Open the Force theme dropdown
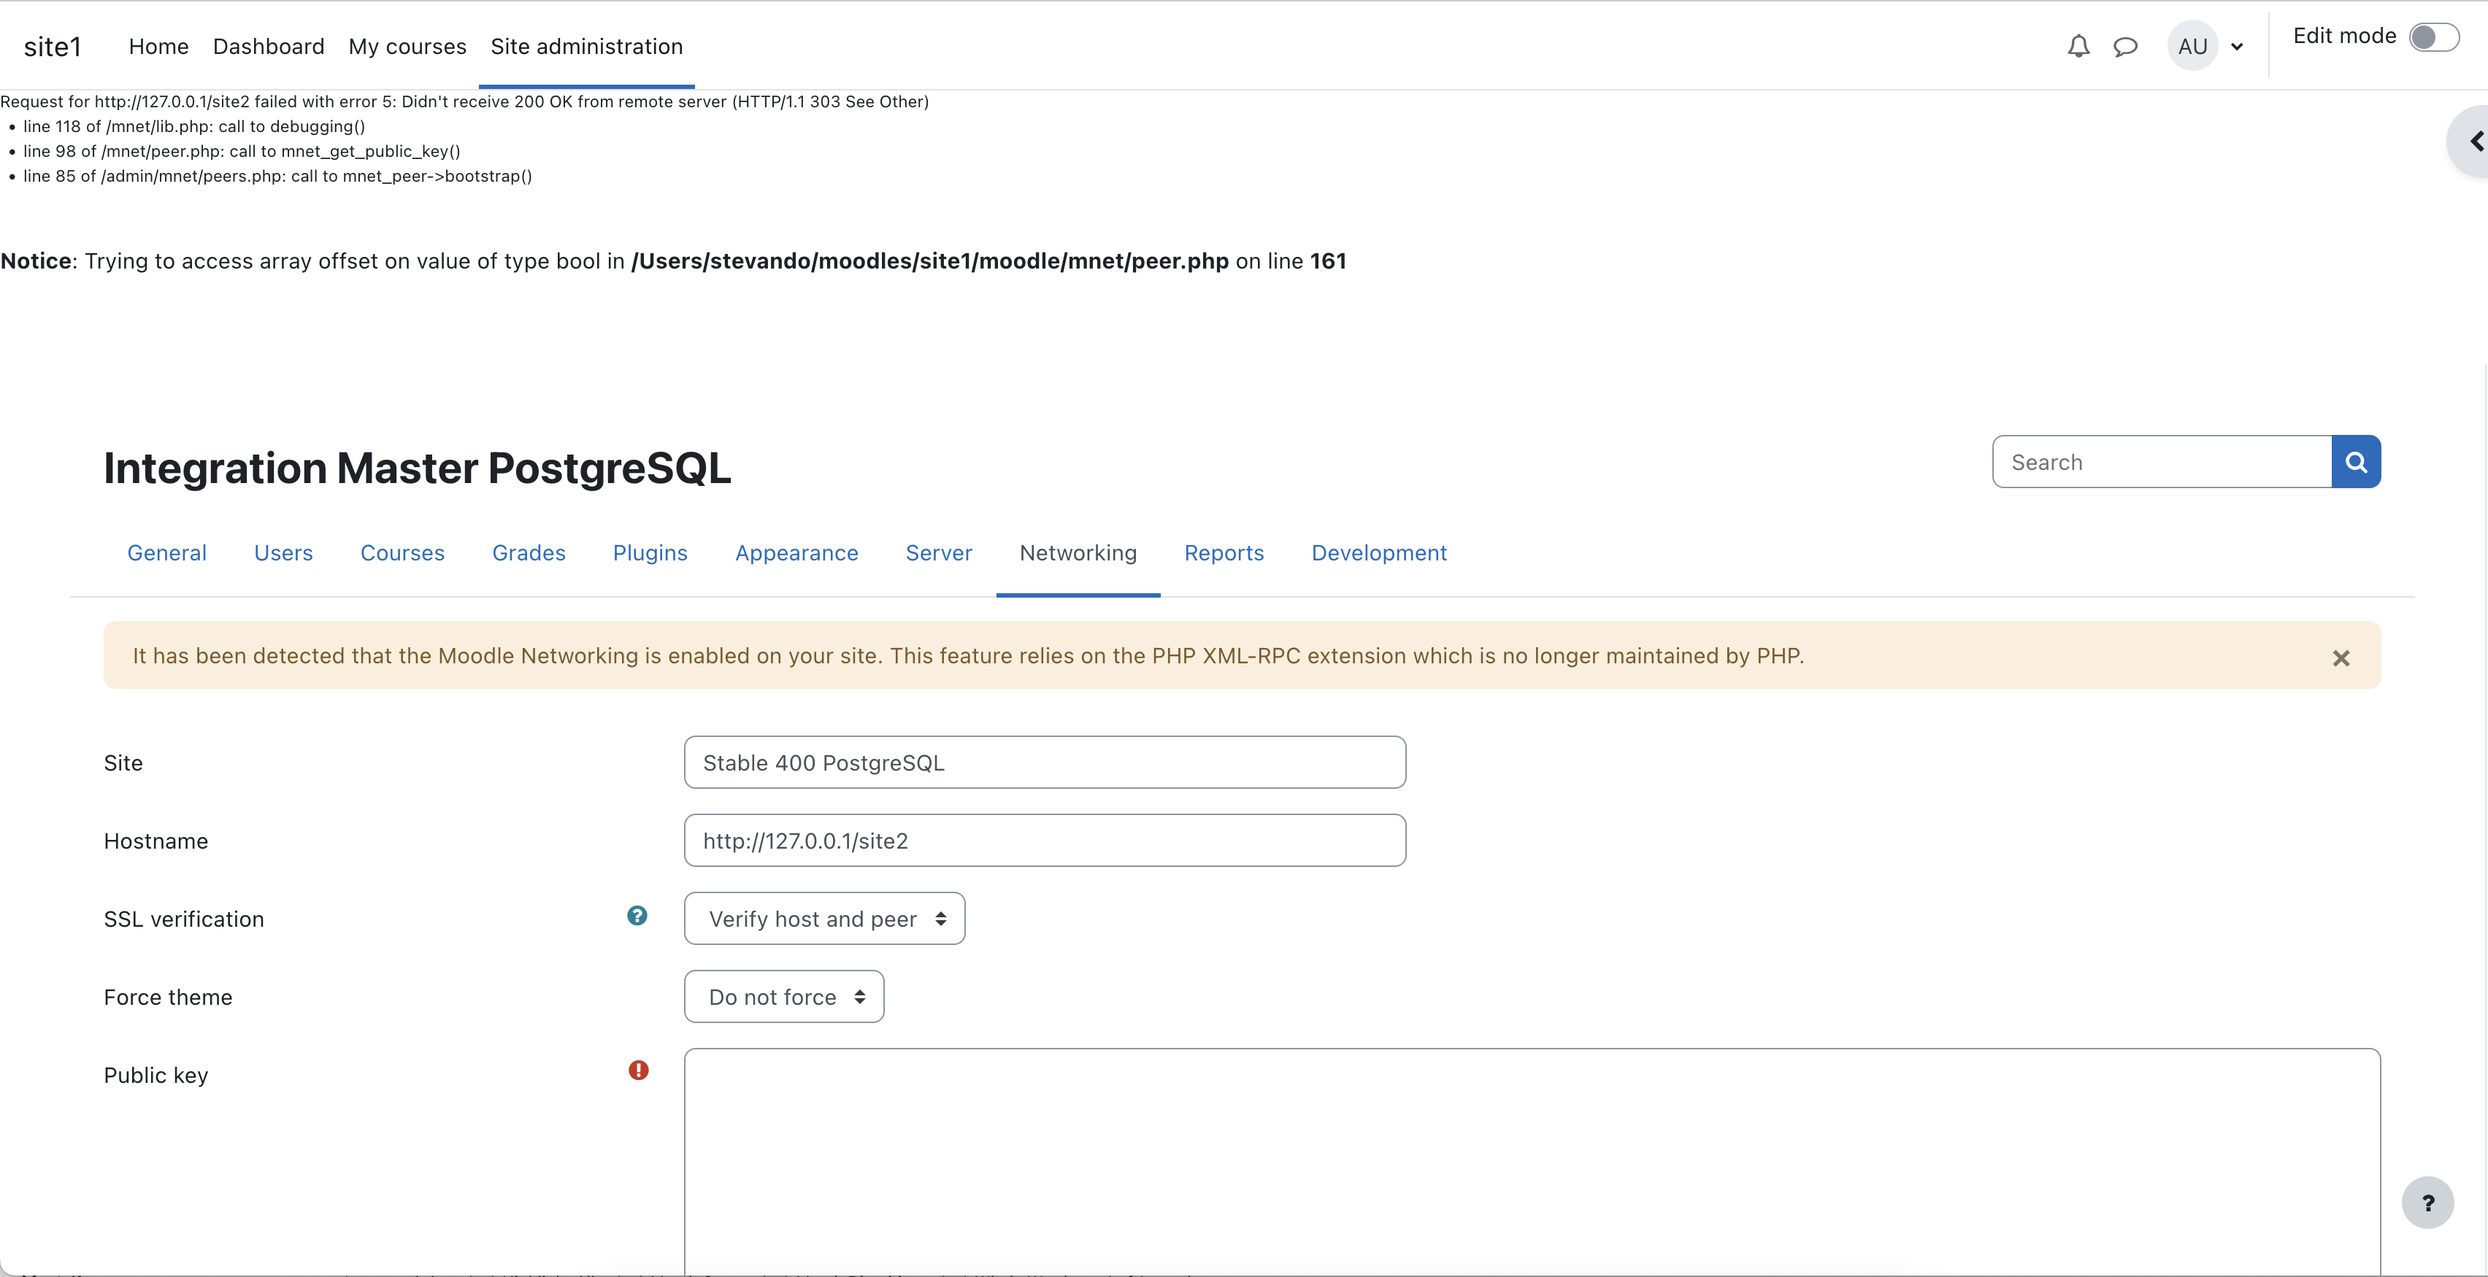The width and height of the screenshot is (2488, 1277). (783, 997)
